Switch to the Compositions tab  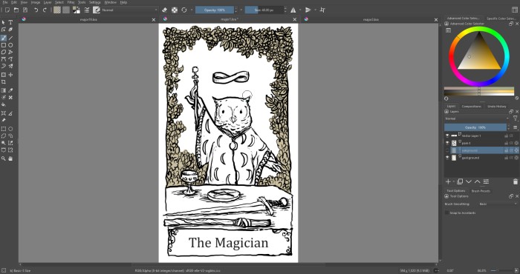(x=471, y=107)
